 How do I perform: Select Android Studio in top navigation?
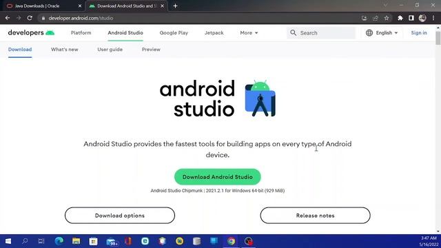point(125,32)
